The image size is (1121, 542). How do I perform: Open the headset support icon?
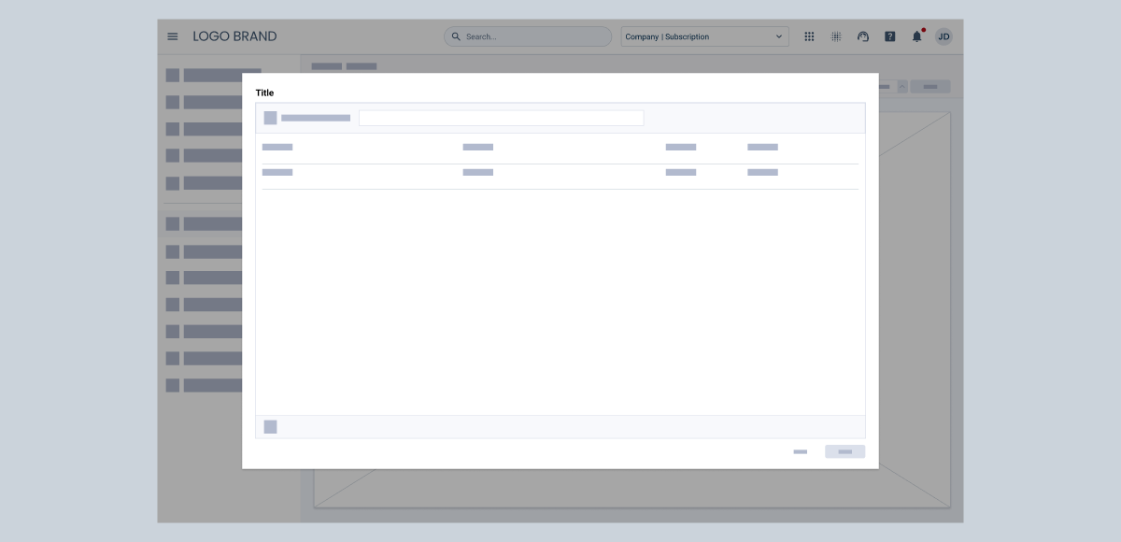click(863, 36)
